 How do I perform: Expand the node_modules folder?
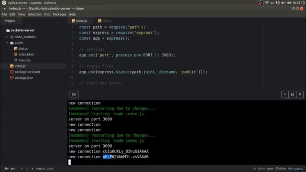coord(7,37)
